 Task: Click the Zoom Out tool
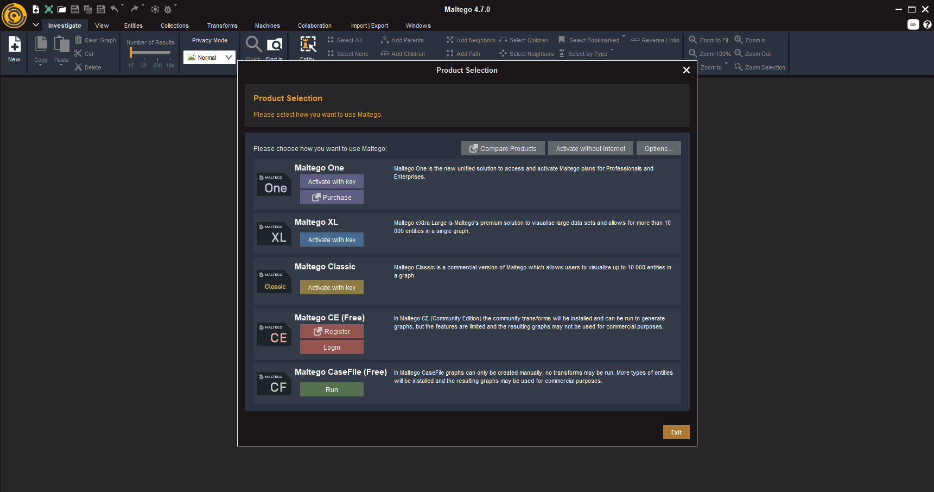tap(753, 54)
